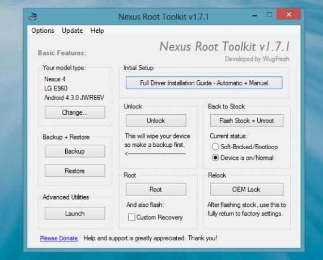The height and width of the screenshot is (260, 323).
Task: Click the 'Current status:' label
Action: point(229,136)
